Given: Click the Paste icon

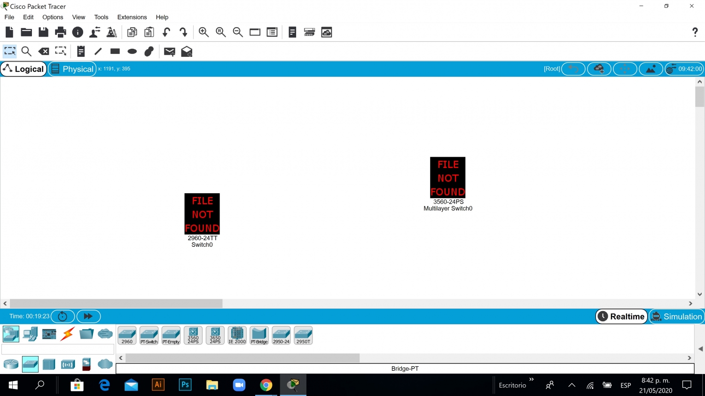Looking at the screenshot, I should click(149, 32).
